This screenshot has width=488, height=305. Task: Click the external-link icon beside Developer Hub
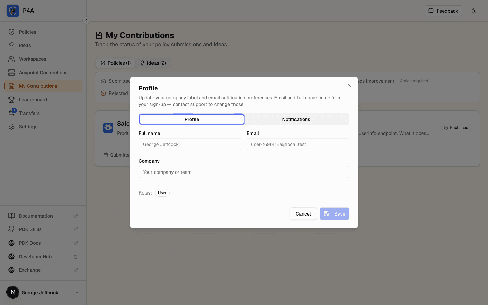tap(76, 257)
